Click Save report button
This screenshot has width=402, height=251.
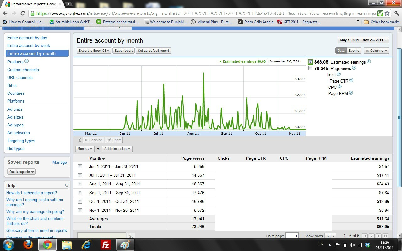pyautogui.click(x=123, y=51)
